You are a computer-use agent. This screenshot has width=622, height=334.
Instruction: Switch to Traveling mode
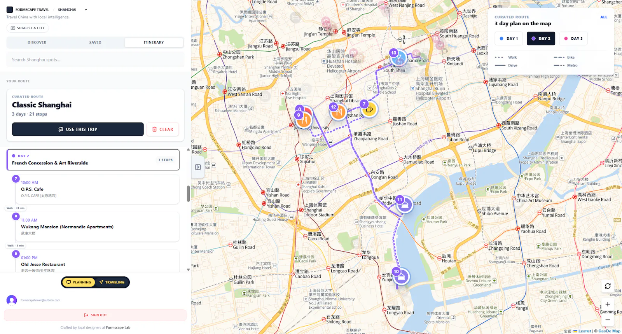coord(112,282)
